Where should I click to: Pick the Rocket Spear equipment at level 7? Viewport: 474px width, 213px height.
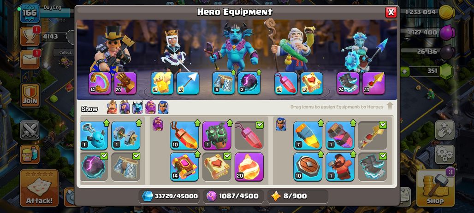tap(308, 135)
